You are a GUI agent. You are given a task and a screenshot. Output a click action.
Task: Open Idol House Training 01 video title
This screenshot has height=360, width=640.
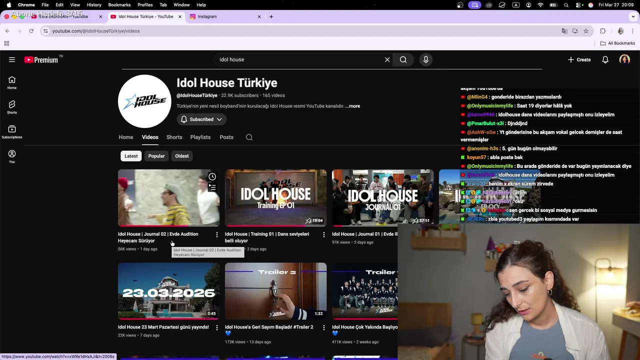pyautogui.click(x=267, y=237)
